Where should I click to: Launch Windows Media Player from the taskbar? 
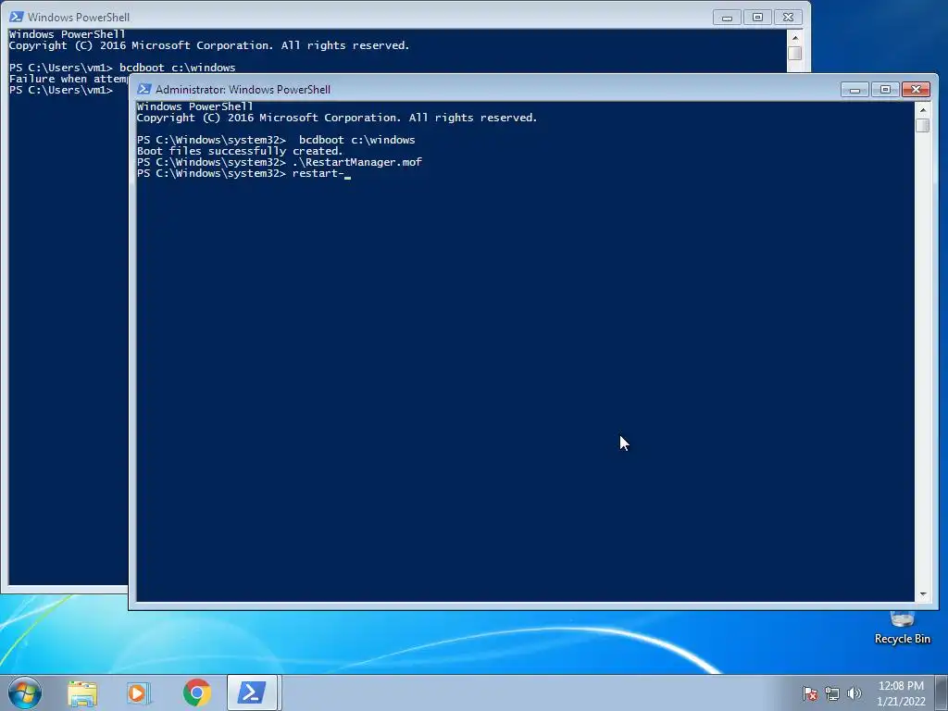point(139,692)
